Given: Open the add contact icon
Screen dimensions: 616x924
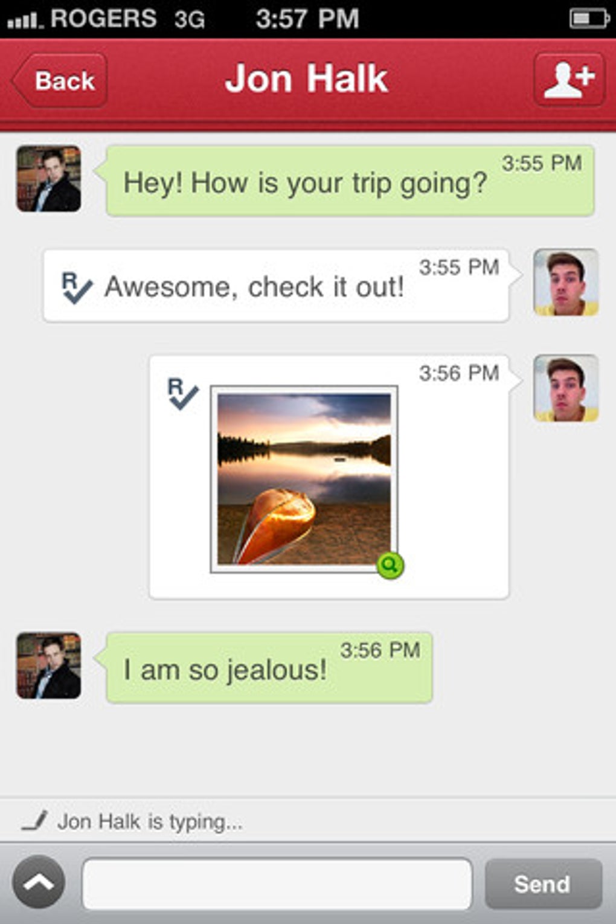Looking at the screenshot, I should point(569,80).
